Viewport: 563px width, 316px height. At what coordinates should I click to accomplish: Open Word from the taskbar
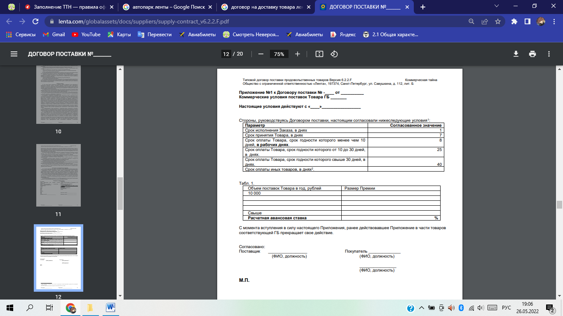[x=110, y=308]
